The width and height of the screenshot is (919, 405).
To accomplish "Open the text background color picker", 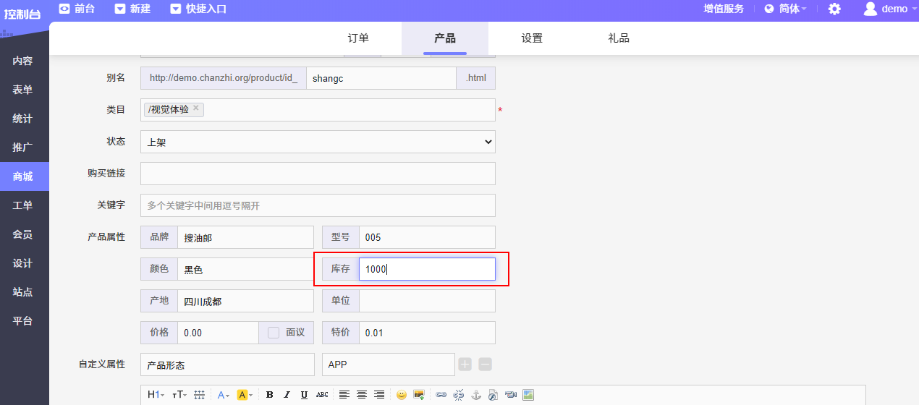I will (245, 395).
